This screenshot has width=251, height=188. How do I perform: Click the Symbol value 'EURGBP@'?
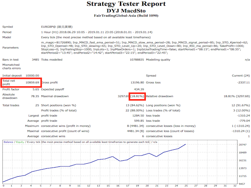(x=48, y=27)
